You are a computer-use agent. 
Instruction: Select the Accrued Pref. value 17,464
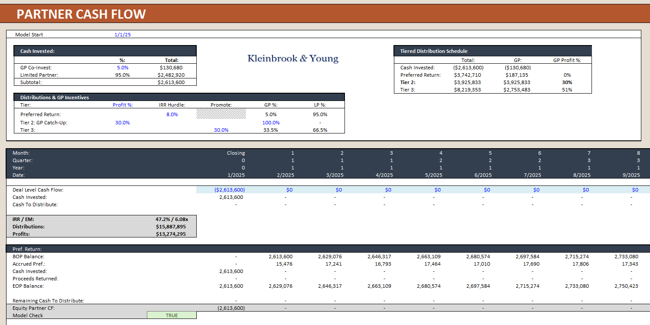432,264
